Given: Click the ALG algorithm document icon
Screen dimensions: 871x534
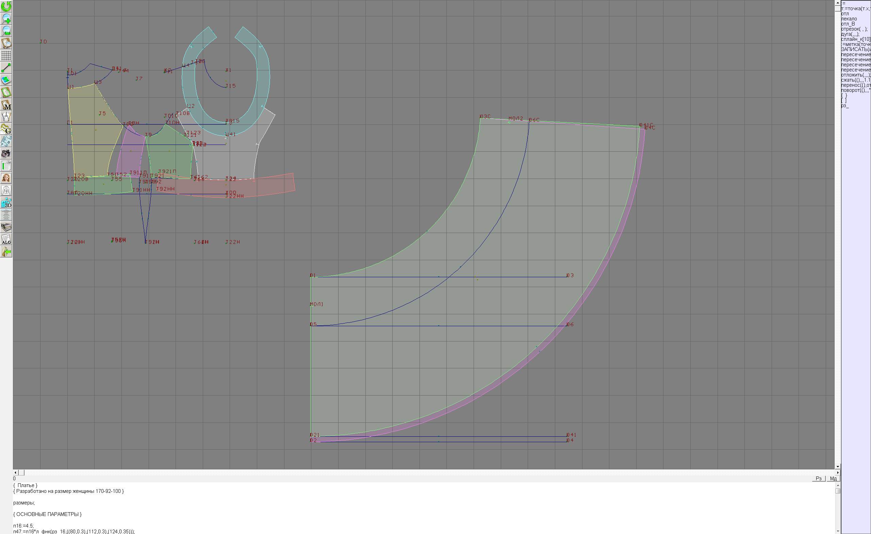Looking at the screenshot, I should 6,239.
